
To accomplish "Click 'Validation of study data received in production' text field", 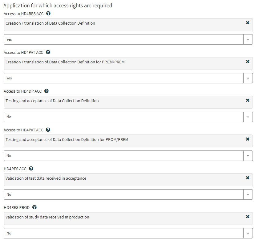I will pyautogui.click(x=123, y=217).
